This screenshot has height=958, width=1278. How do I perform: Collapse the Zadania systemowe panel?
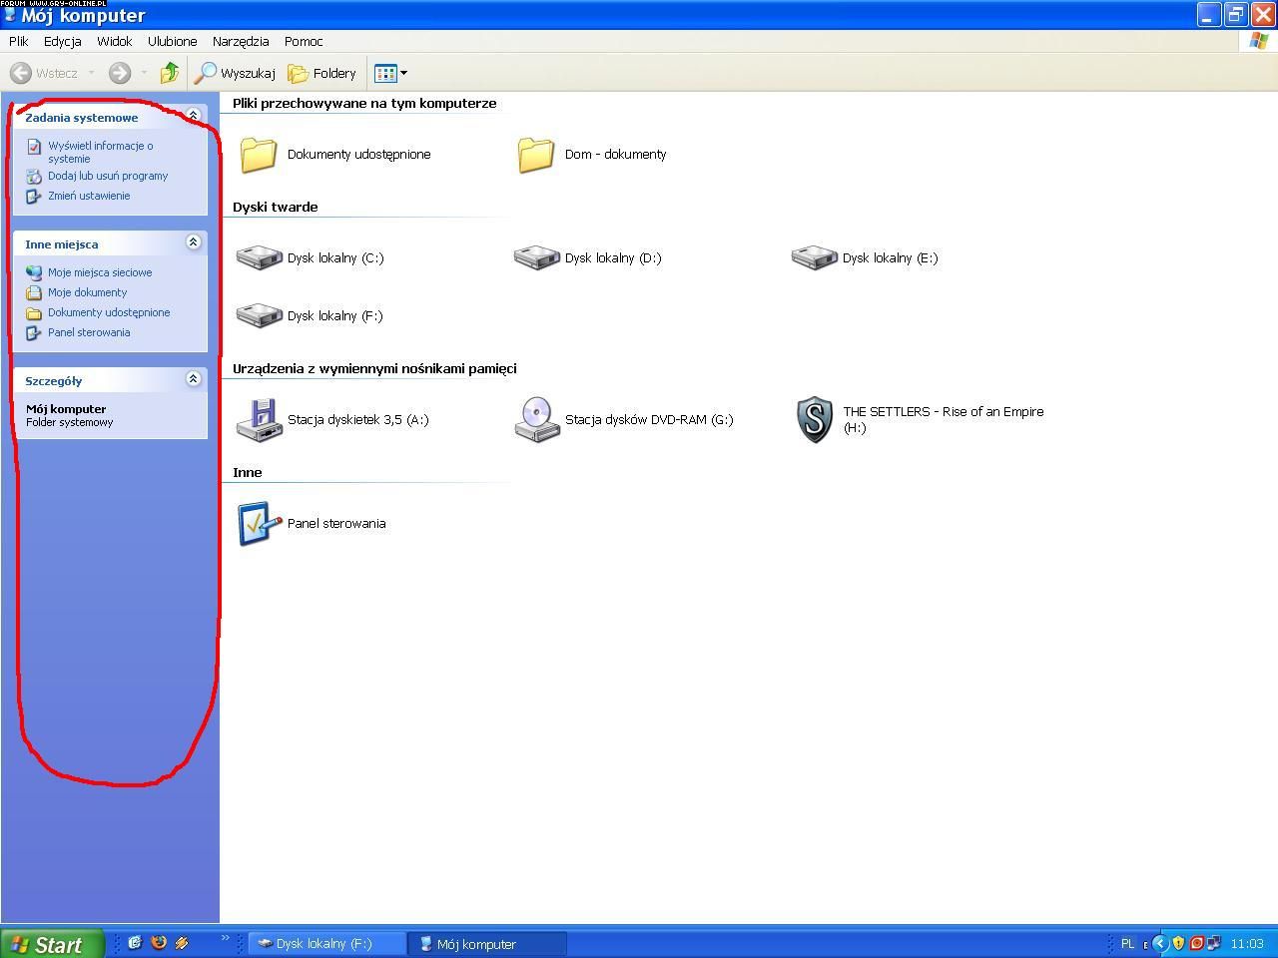(194, 116)
